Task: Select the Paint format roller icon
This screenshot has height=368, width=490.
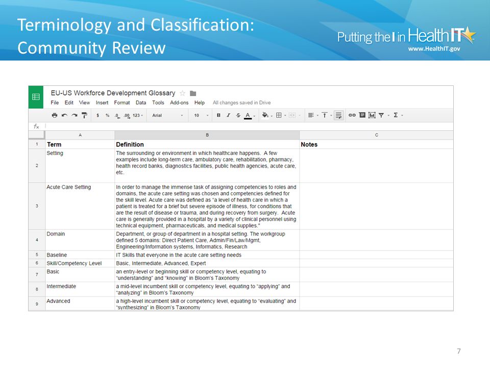Action: [x=84, y=115]
